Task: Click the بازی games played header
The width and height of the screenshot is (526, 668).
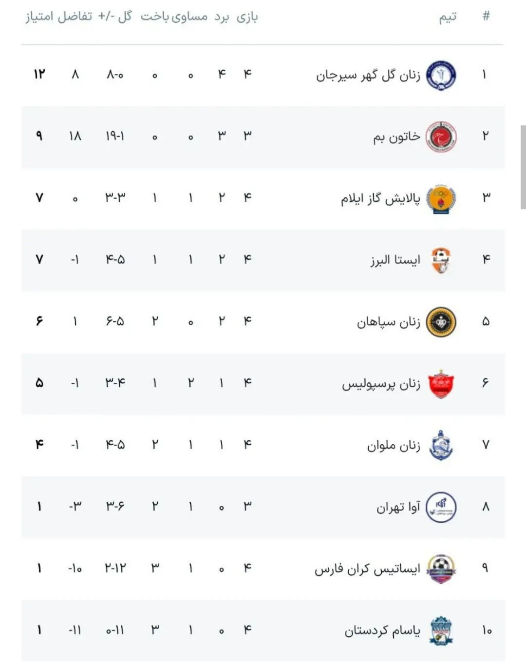Action: pyautogui.click(x=247, y=17)
